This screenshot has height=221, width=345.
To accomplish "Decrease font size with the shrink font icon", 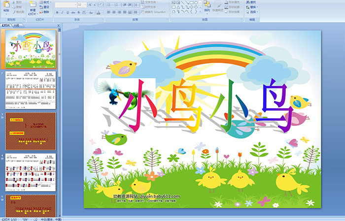I will [95, 4].
